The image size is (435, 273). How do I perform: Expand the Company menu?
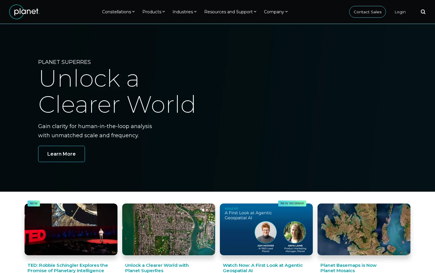click(276, 12)
